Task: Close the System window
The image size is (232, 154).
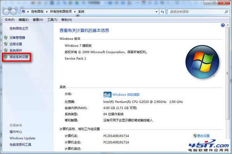Action: 224,3
